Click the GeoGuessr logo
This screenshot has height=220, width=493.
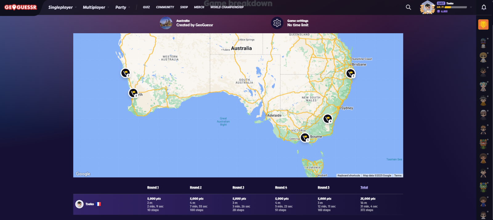[21, 7]
